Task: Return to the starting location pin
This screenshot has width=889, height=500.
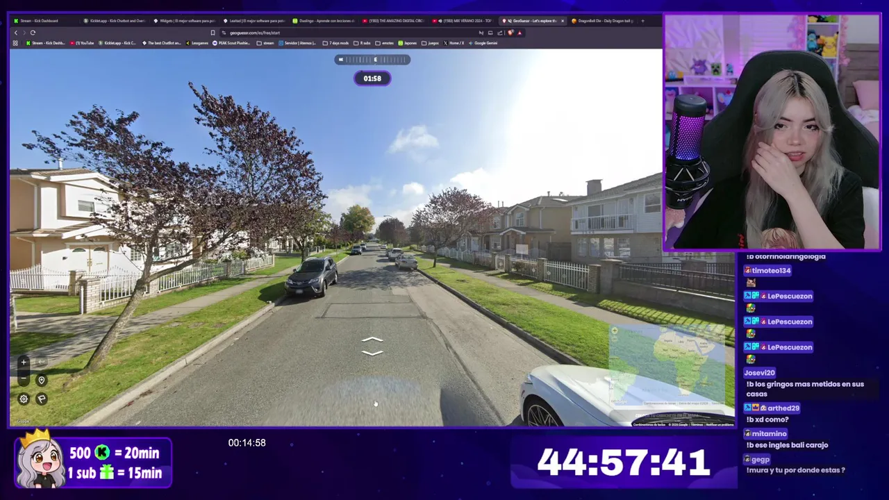Action: 41,380
